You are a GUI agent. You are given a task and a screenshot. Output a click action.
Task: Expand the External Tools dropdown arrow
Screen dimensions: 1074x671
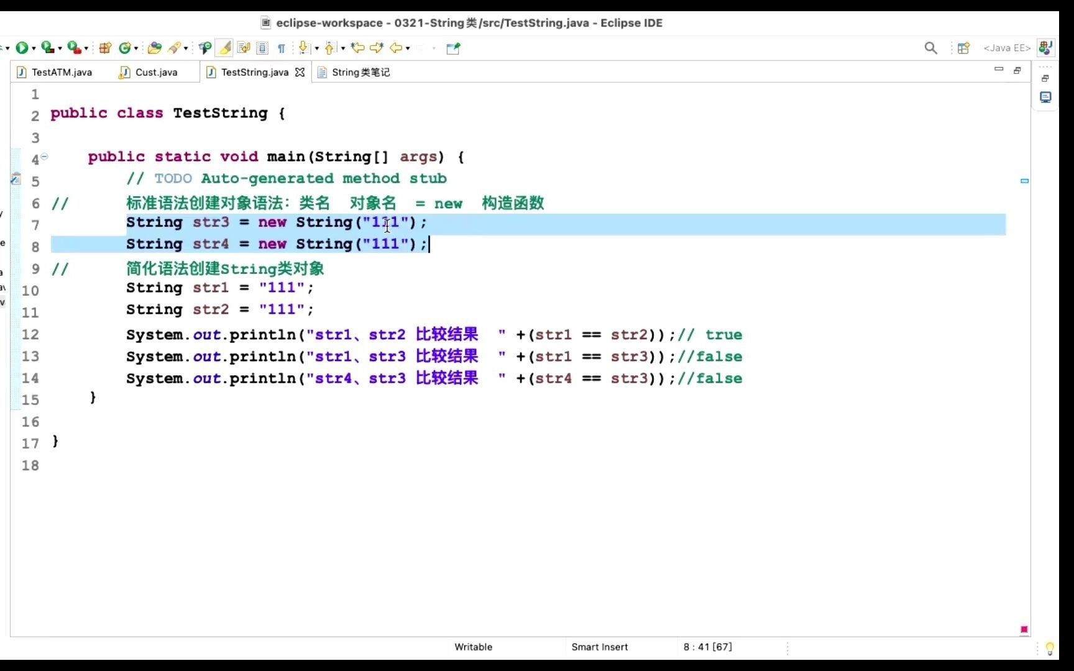tap(86, 48)
